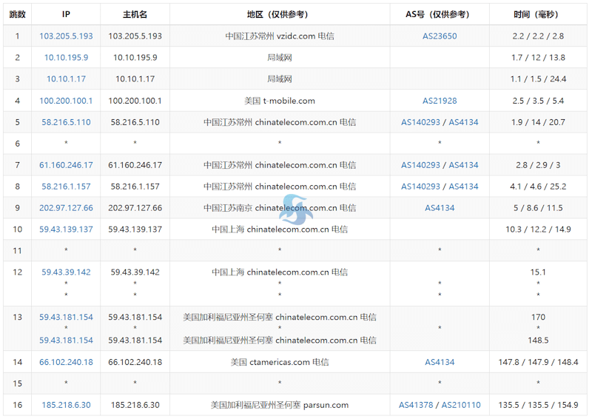Select latency value 148.5 in hop 13
The width and height of the screenshot is (592, 419).
tap(538, 341)
